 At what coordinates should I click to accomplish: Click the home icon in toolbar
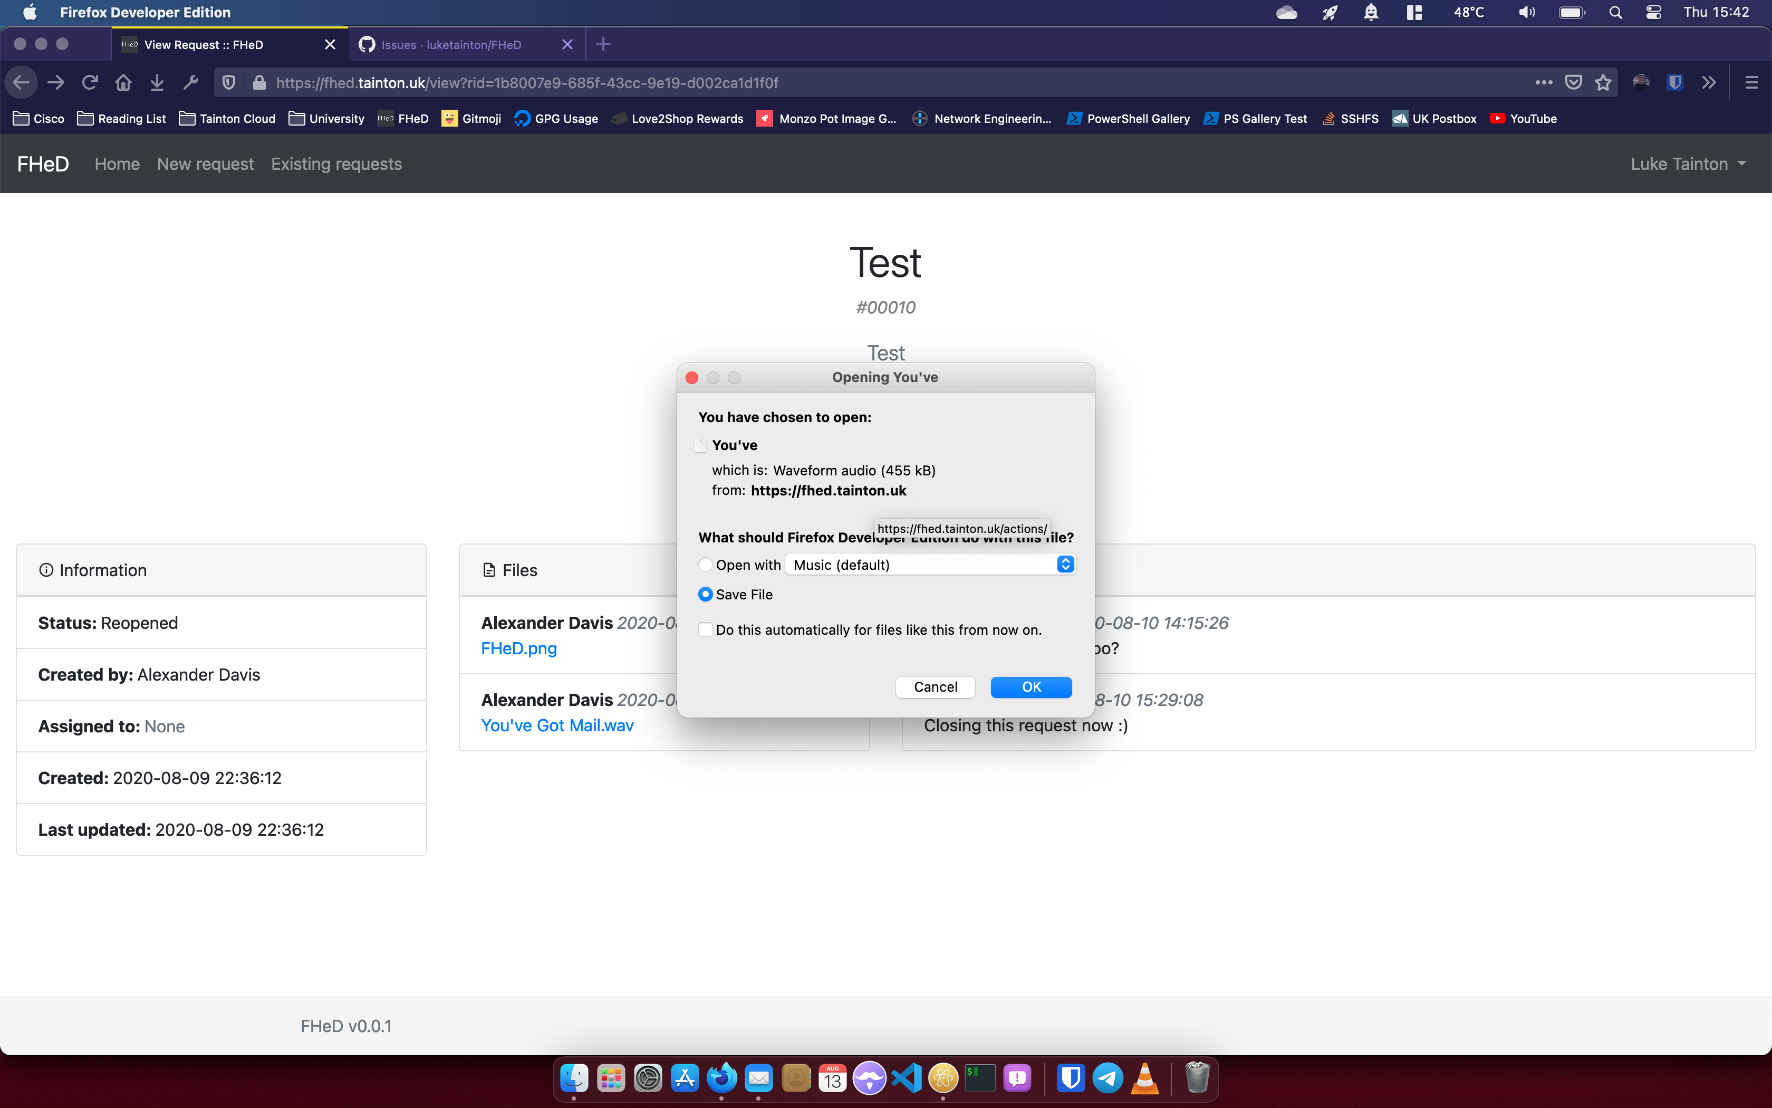pos(123,83)
